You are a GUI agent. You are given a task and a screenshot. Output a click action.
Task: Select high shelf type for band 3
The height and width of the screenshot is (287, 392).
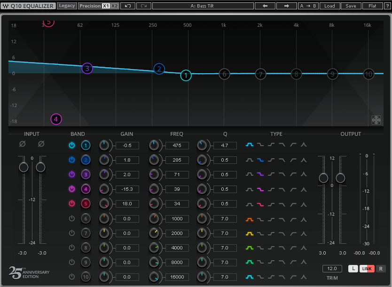click(271, 174)
